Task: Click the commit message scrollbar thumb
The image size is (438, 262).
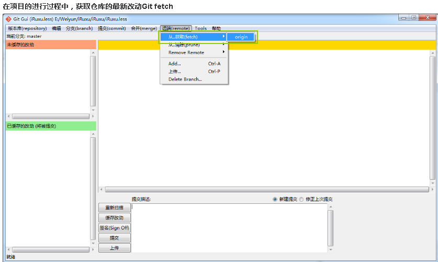Action: pos(330,228)
